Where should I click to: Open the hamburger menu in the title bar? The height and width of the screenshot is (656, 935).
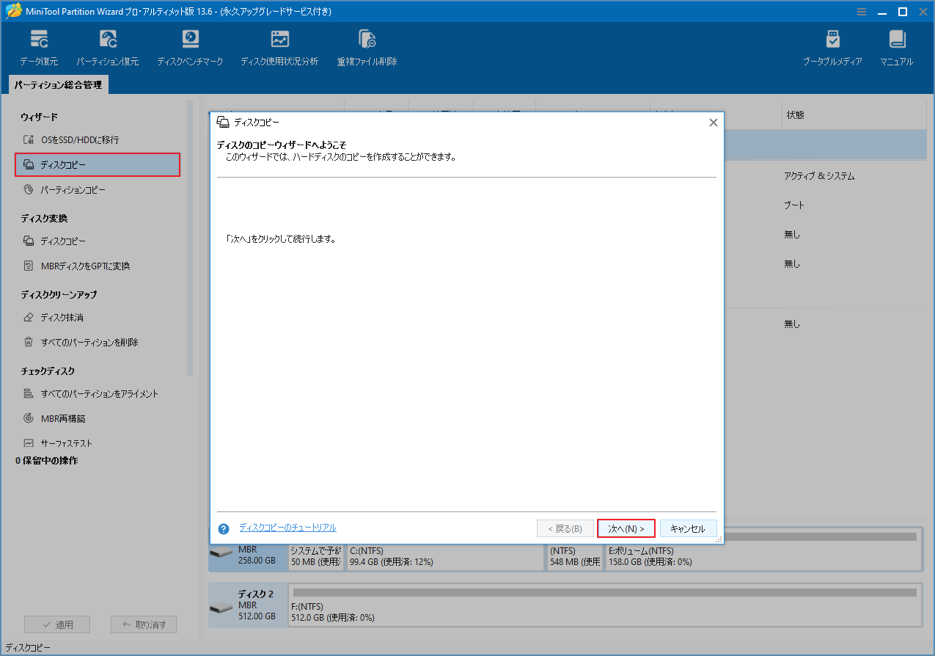pyautogui.click(x=862, y=11)
